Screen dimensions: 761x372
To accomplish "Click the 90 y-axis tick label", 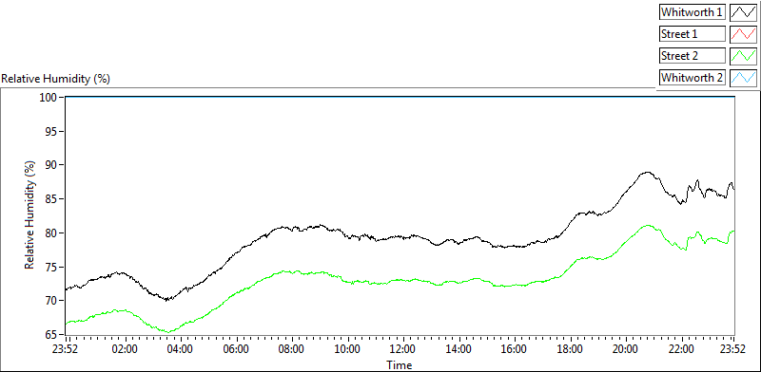I will pos(52,165).
